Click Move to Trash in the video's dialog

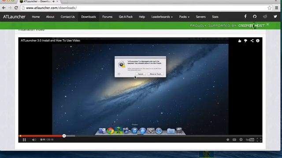156,74
